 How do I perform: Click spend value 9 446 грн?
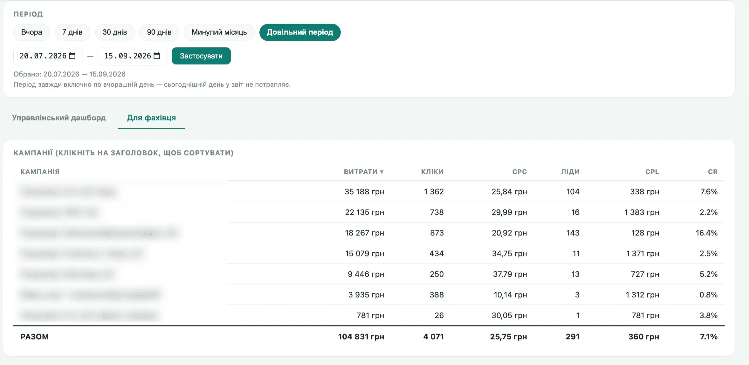pyautogui.click(x=366, y=274)
